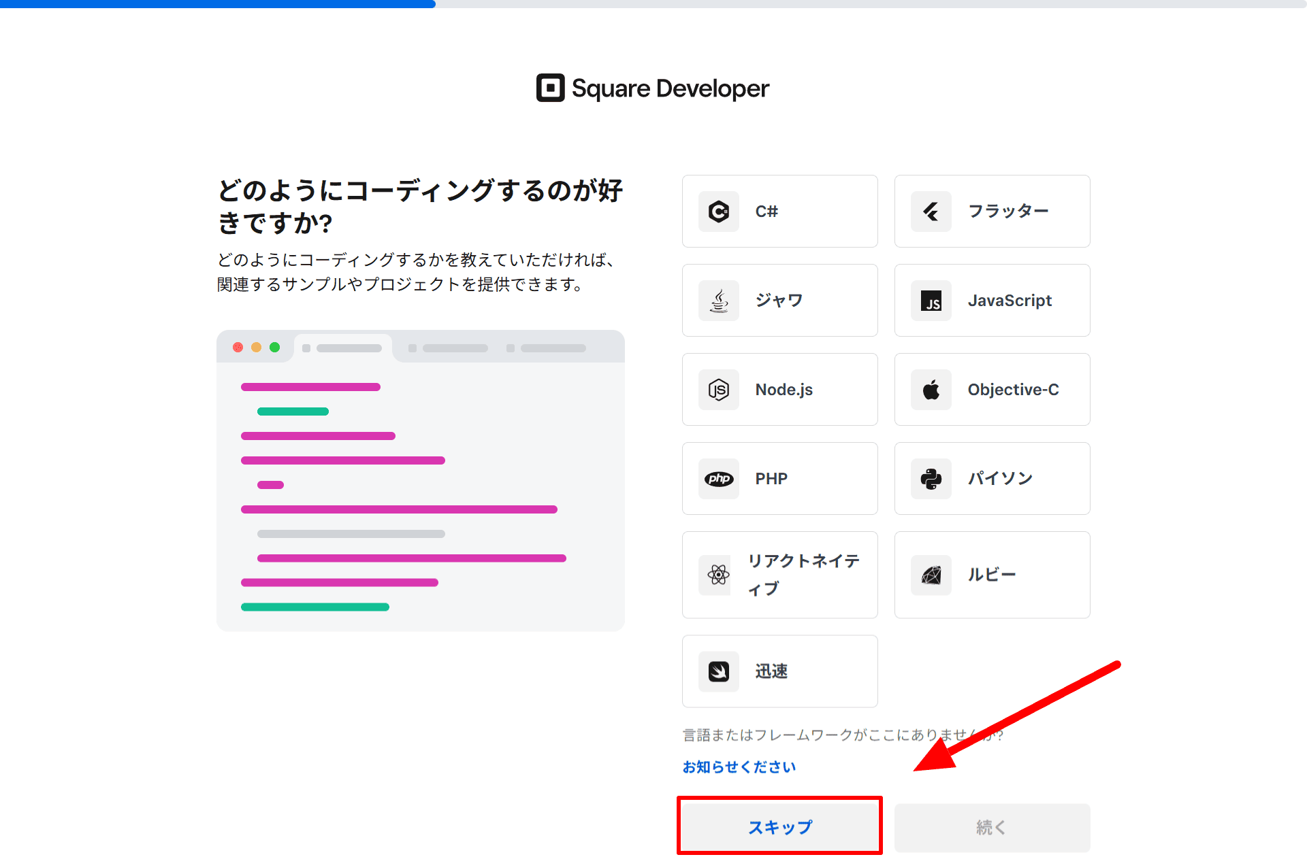The image size is (1307, 857).
Task: Click the JavaScript JS logo icon
Action: pyautogui.click(x=931, y=301)
